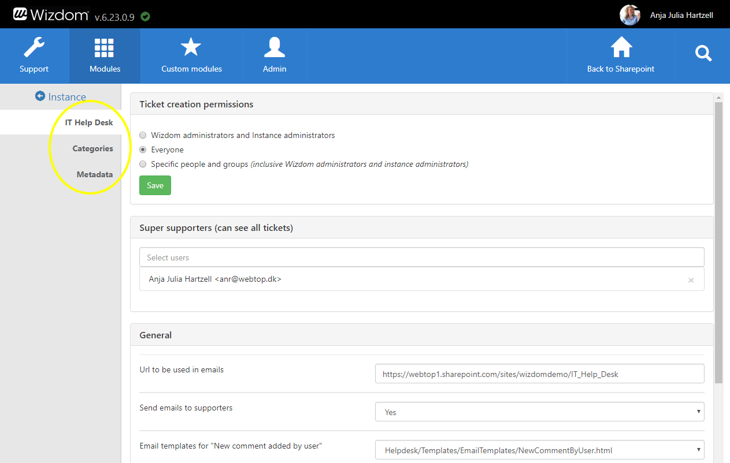This screenshot has height=463, width=730.
Task: Go back to Instance link
Action: click(x=61, y=96)
